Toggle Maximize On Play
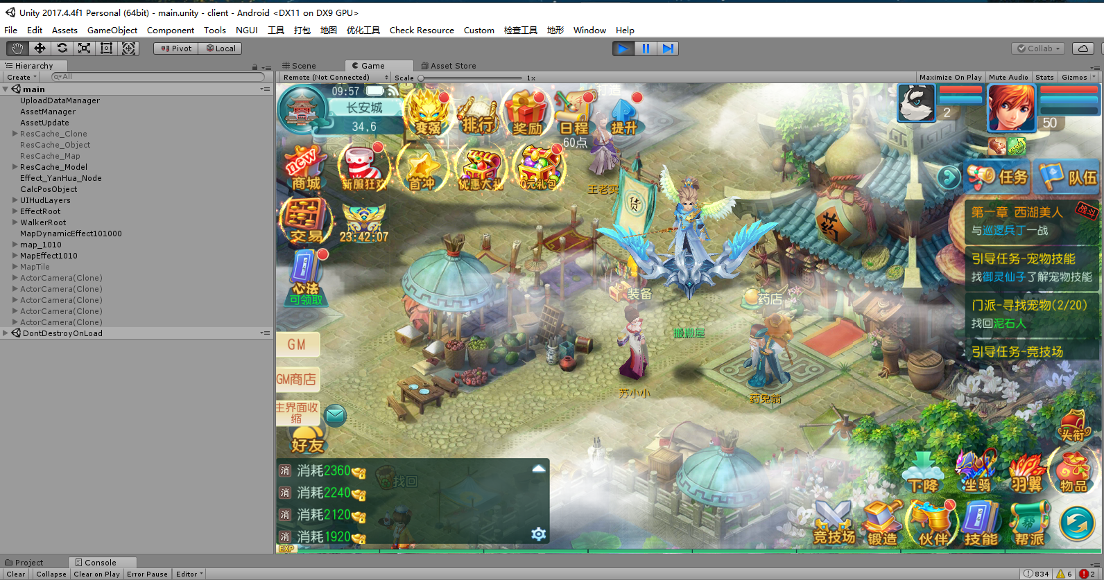 pos(950,77)
